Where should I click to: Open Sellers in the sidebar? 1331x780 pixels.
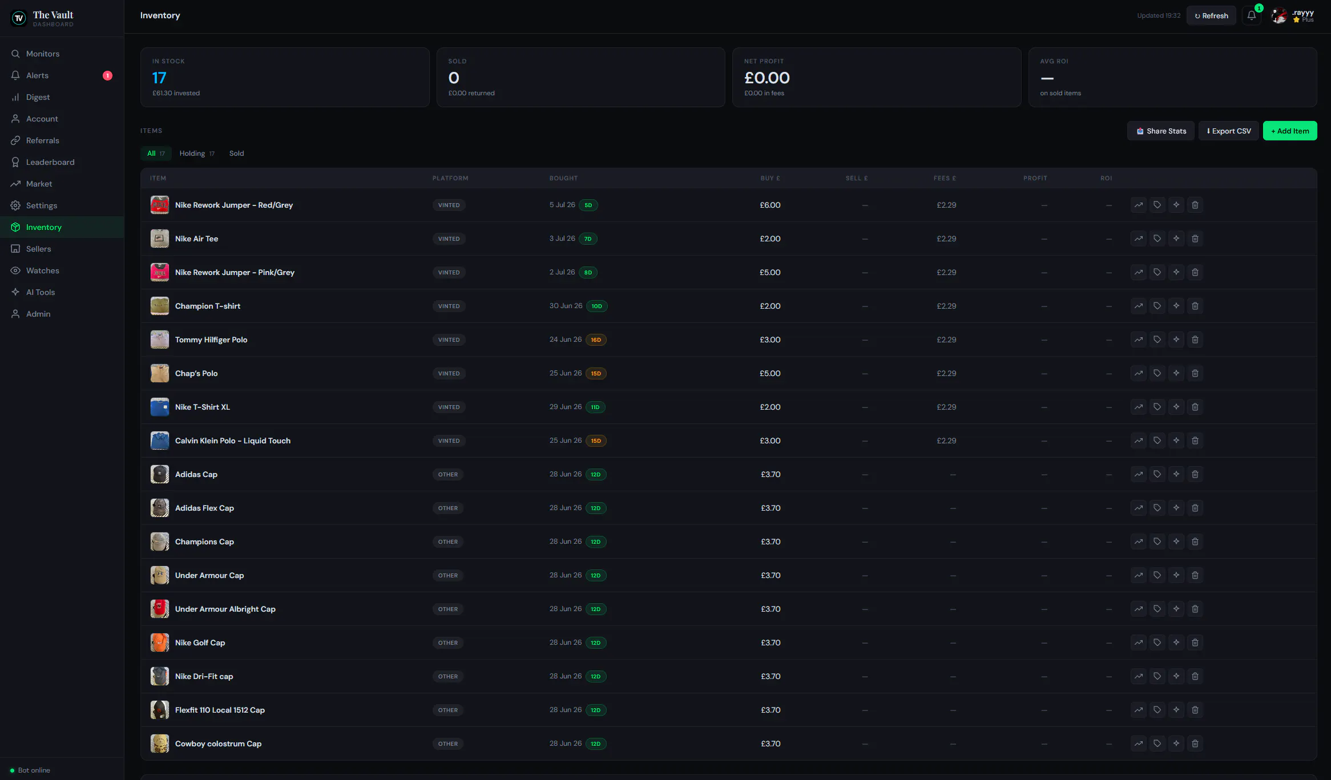point(62,249)
